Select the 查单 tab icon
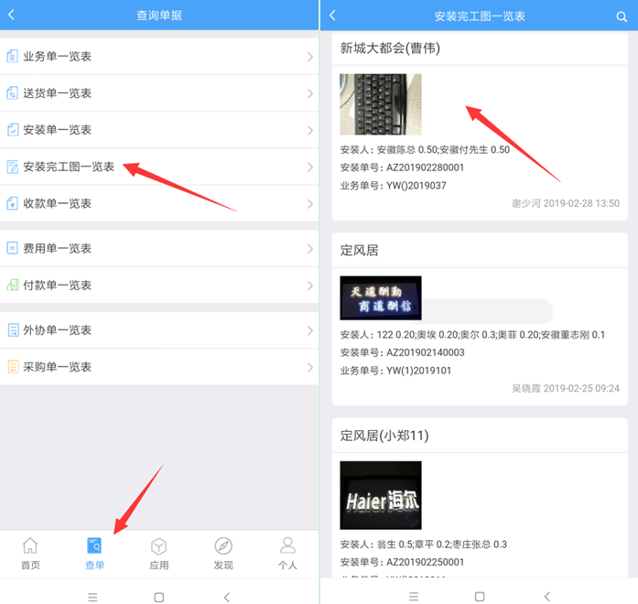This screenshot has height=604, width=638. pyautogui.click(x=94, y=546)
